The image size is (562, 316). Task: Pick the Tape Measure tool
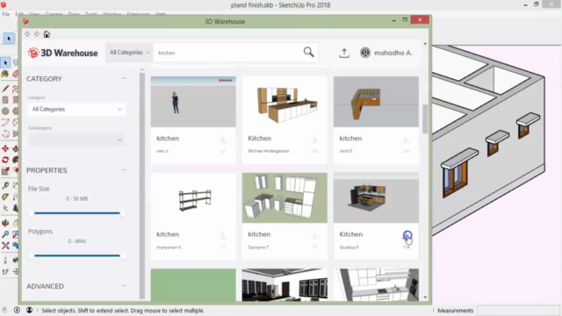(x=5, y=185)
